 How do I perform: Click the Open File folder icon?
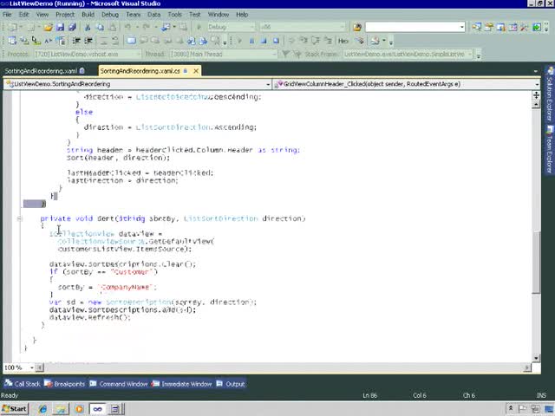click(x=48, y=27)
